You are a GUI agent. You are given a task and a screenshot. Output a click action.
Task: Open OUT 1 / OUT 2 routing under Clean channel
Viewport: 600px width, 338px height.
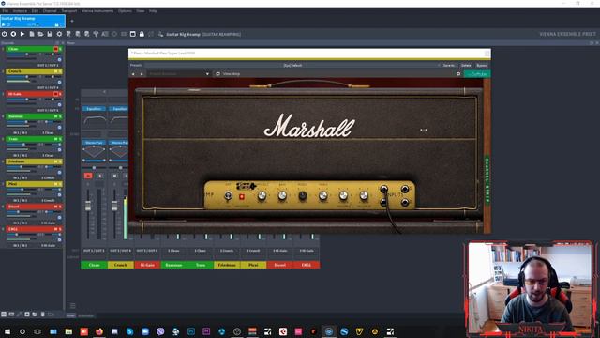(x=48, y=65)
